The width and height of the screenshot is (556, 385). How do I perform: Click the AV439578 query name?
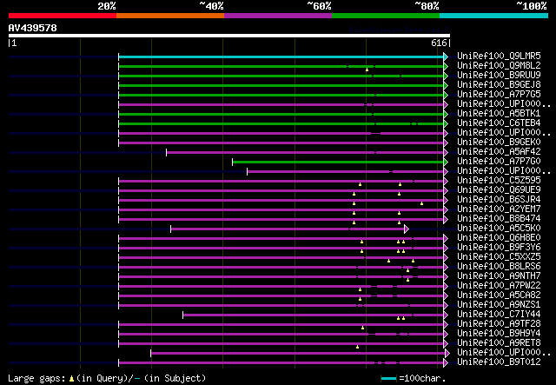33,28
